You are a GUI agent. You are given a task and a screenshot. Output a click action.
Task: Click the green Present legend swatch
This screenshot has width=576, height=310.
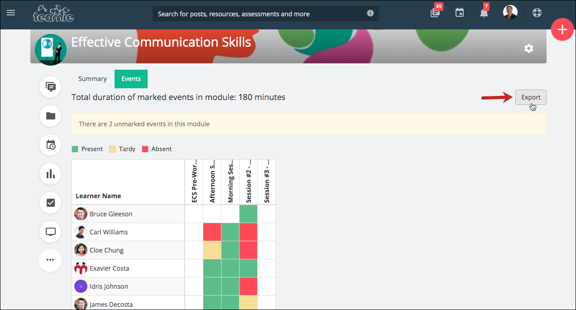75,149
